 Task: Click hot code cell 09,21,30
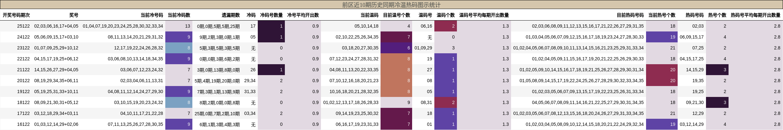pos(695,102)
